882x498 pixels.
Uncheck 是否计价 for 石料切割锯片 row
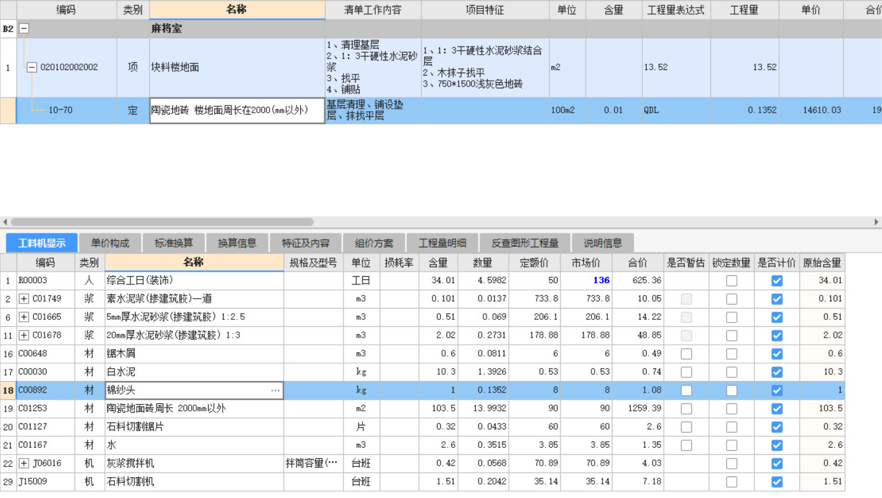777,427
